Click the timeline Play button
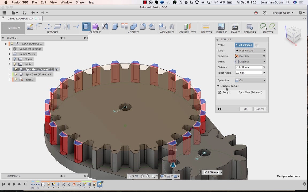This screenshot has height=192, width=308. [x=14, y=184]
